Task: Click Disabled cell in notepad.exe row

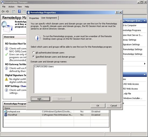Action: coord(100,111)
